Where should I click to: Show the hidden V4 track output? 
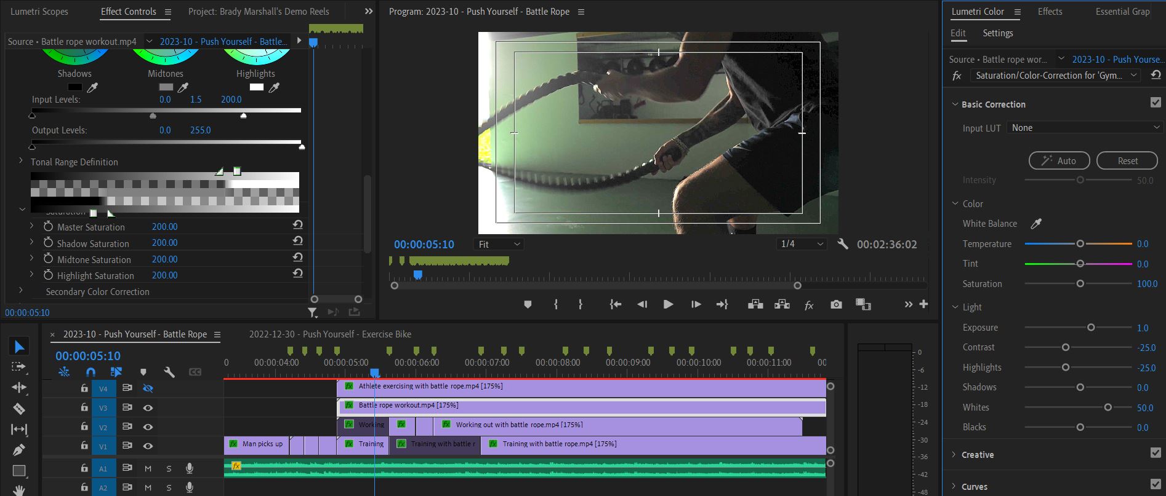[148, 388]
